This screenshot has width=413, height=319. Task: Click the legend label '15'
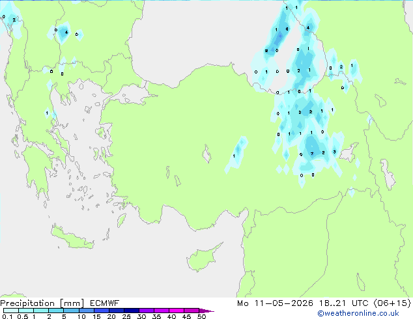pos(96,316)
